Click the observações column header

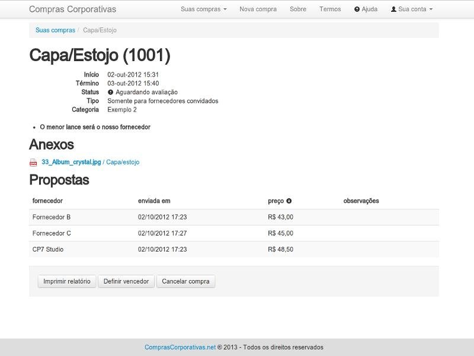click(361, 201)
